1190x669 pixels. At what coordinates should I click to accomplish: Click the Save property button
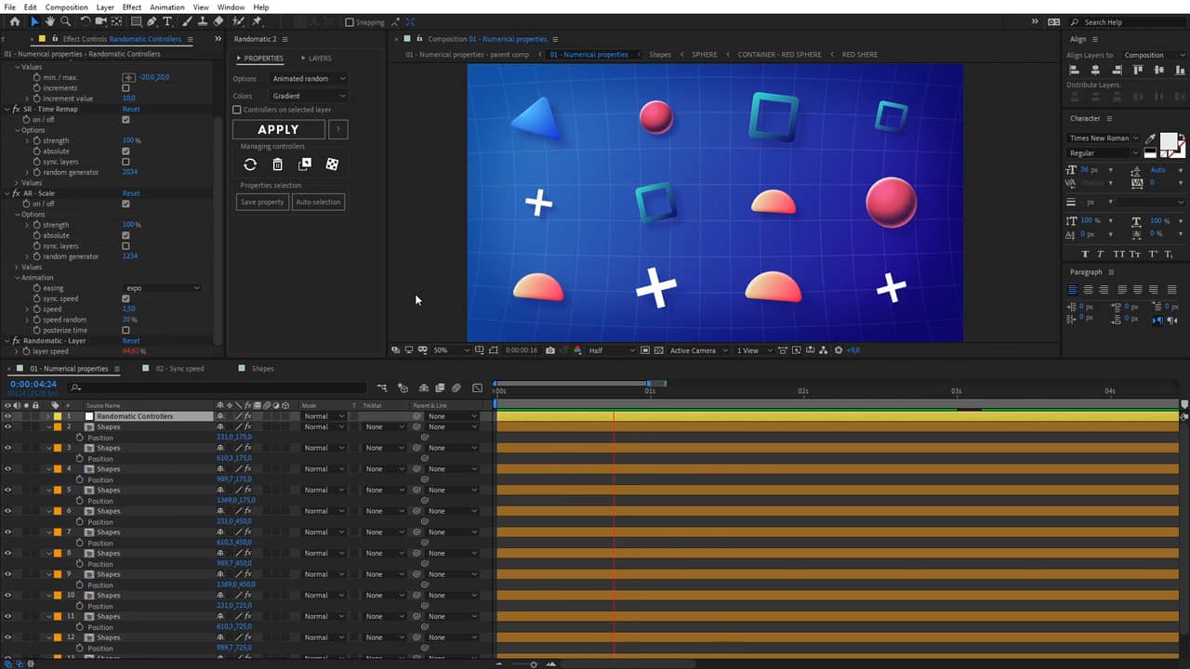click(261, 202)
